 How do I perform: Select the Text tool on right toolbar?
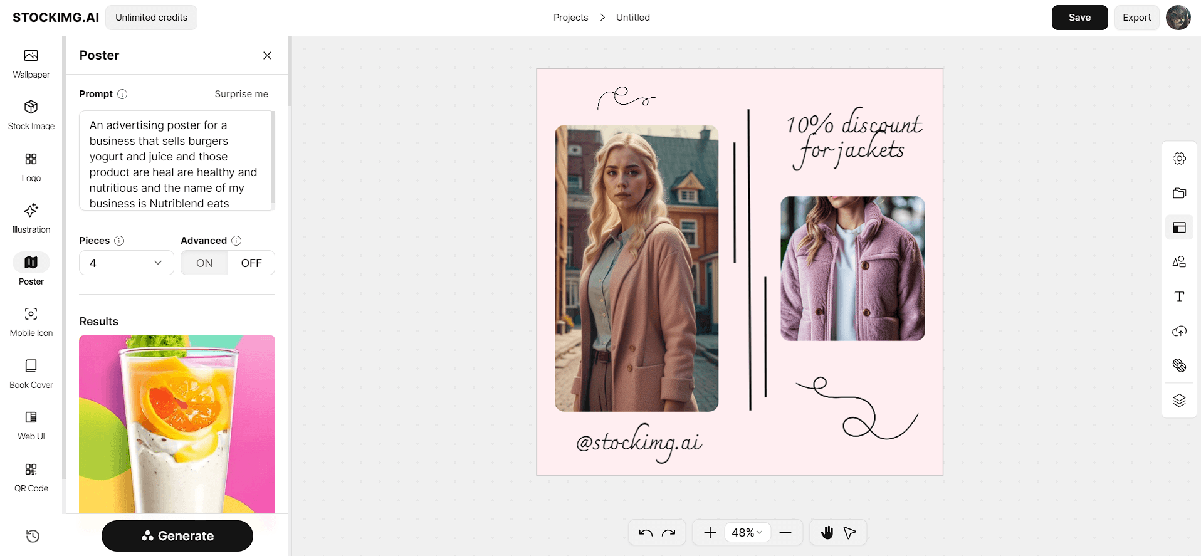click(x=1179, y=296)
